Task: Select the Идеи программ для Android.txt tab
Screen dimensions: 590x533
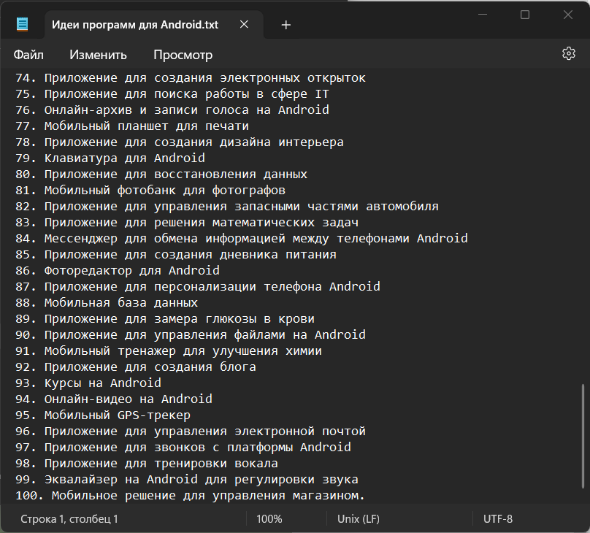Action: pos(135,25)
